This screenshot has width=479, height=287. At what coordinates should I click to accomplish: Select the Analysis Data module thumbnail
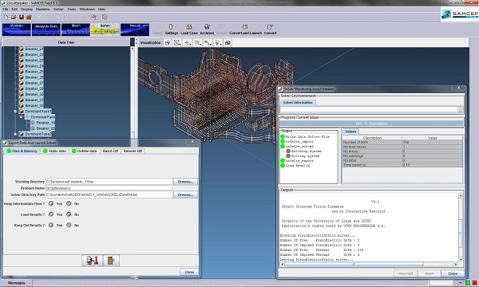coord(46,29)
